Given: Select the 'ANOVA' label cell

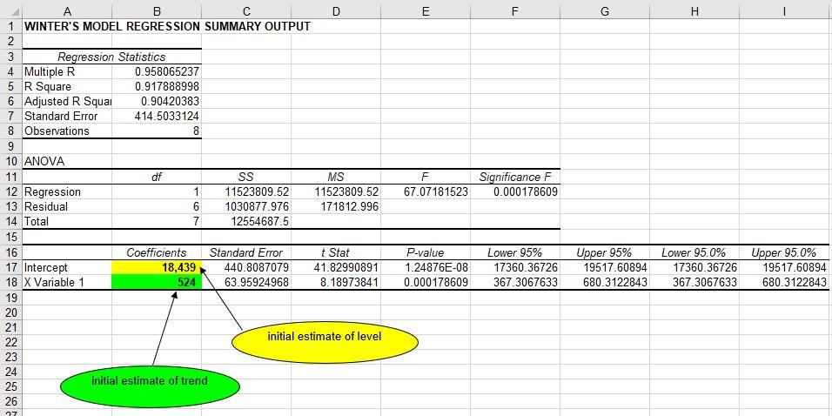Looking at the screenshot, I should (x=67, y=162).
